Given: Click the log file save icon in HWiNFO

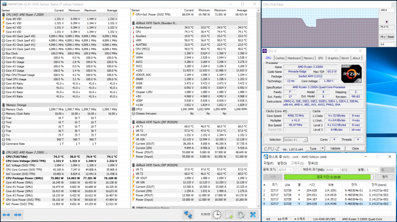Looking at the screenshot, I should [229, 215].
